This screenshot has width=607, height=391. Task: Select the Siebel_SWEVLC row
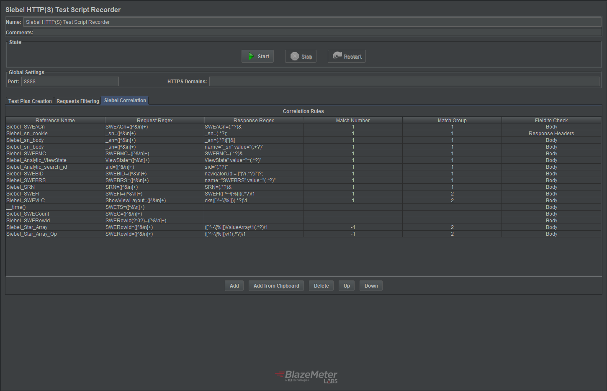303,201
